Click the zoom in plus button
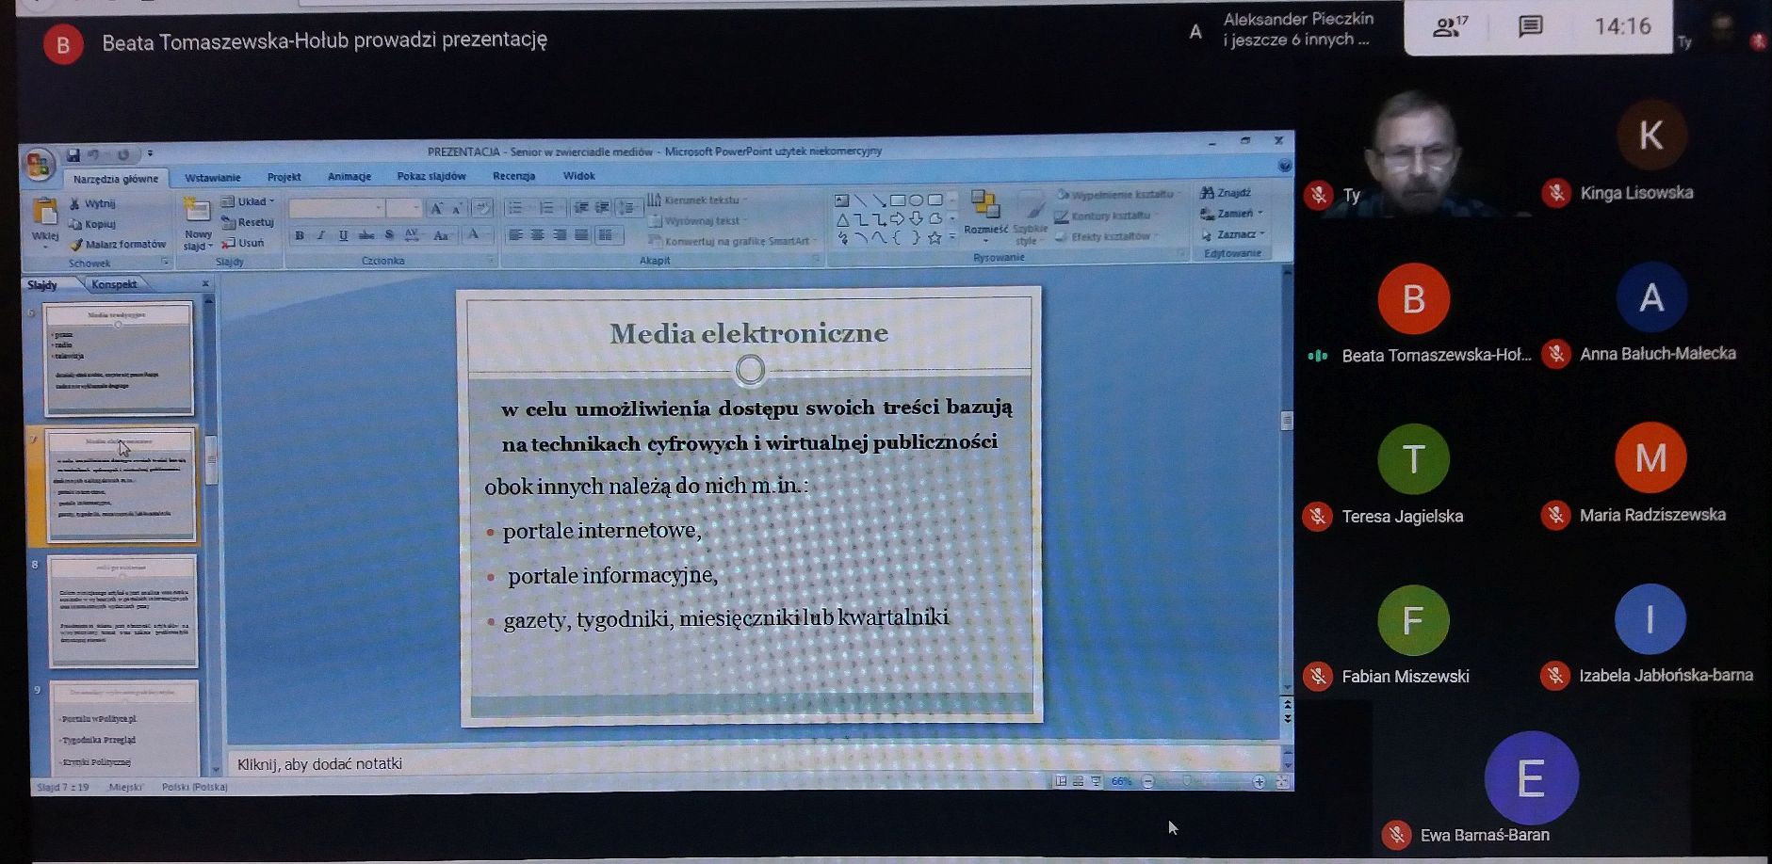Screen dimensions: 1772x864 1259,782
